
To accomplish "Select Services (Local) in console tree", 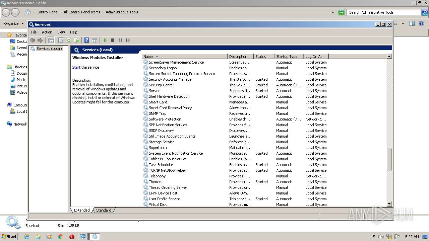I will pos(49,49).
